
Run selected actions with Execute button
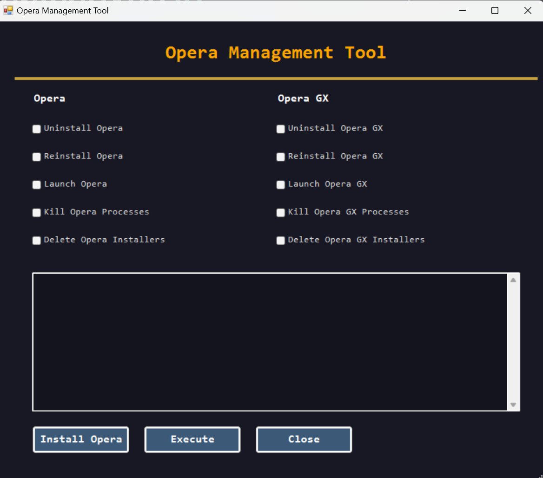click(192, 439)
